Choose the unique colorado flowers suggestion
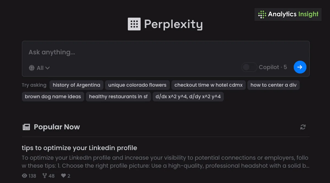This screenshot has width=330, height=183. 137,85
